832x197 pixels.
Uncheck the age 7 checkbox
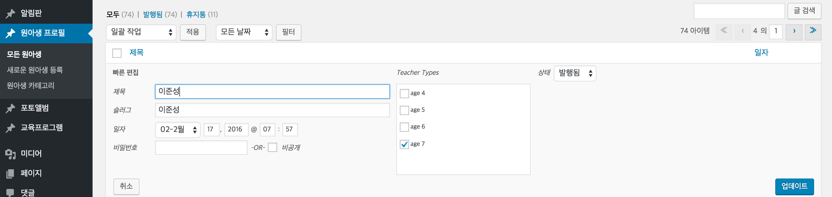point(404,144)
